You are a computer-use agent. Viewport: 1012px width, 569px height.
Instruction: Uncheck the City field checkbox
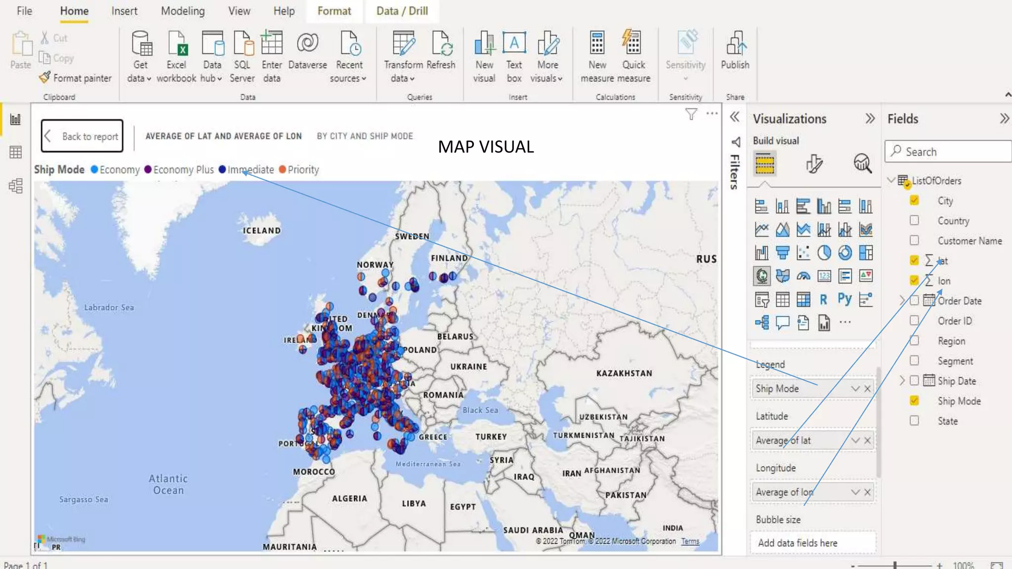click(x=914, y=200)
